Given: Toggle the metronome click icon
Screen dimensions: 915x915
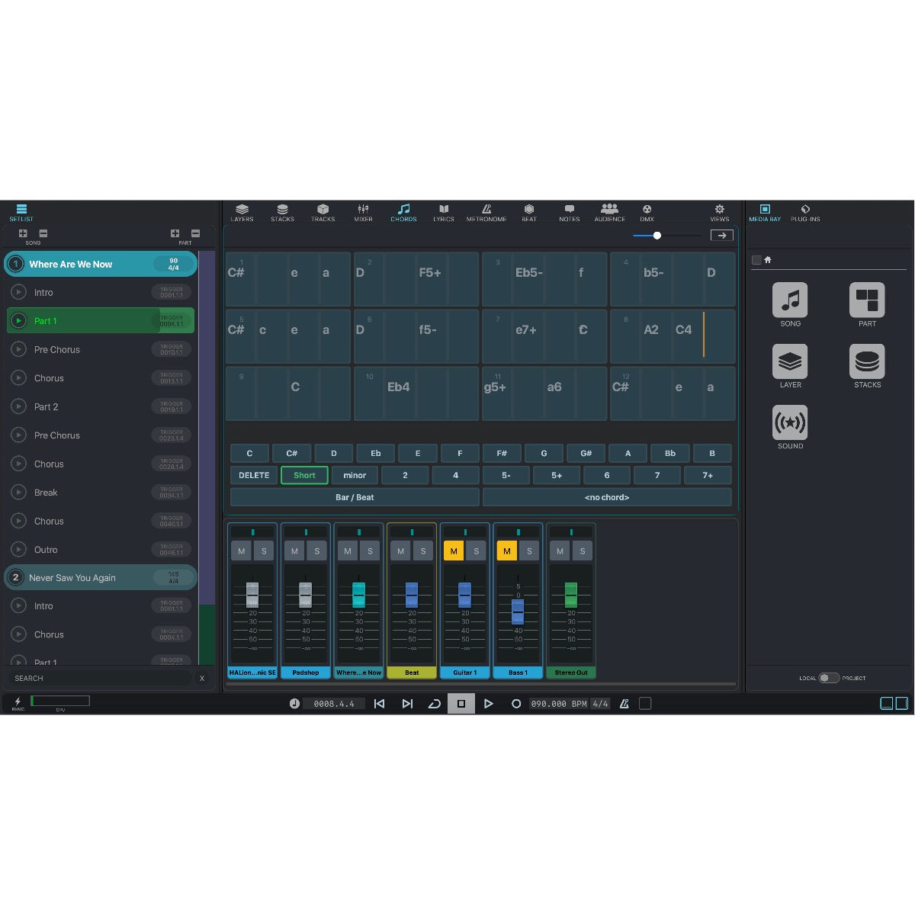Looking at the screenshot, I should pyautogui.click(x=624, y=704).
